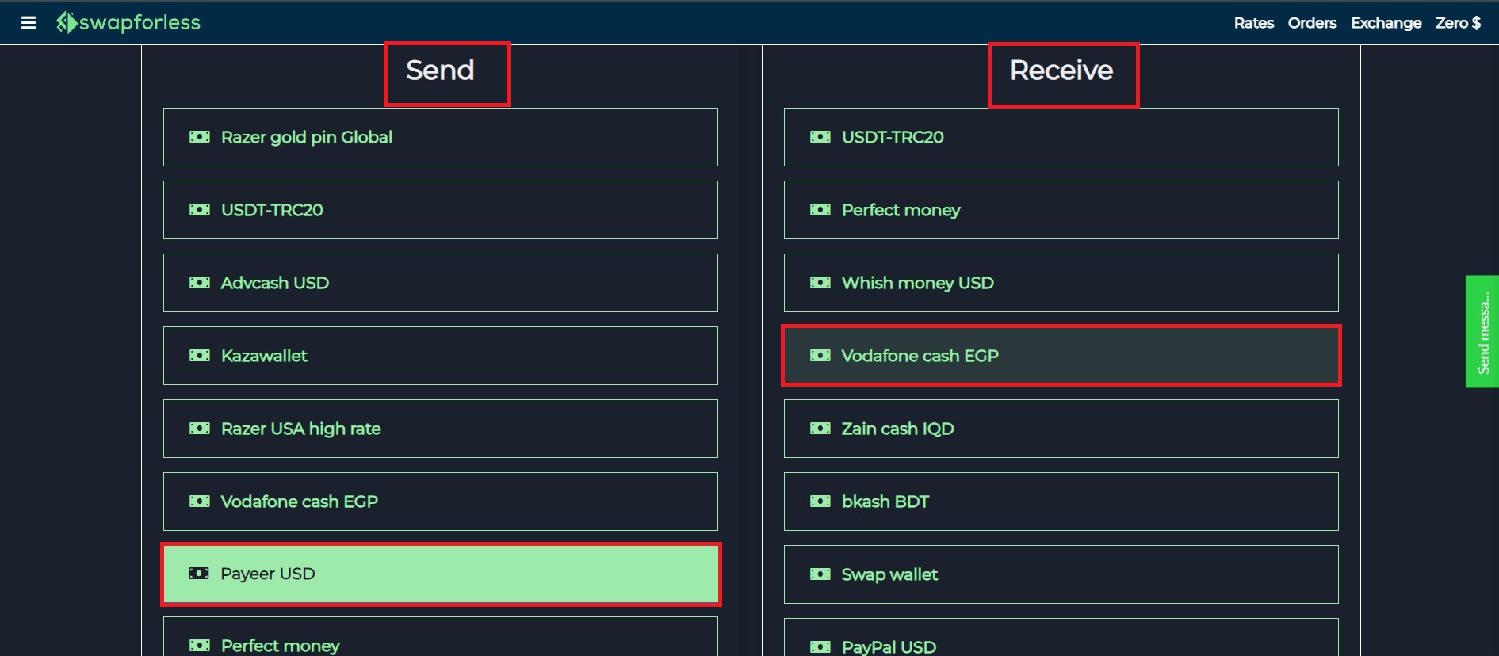Click money icon beside Kazawallet
1499x656 pixels.
pyautogui.click(x=200, y=356)
